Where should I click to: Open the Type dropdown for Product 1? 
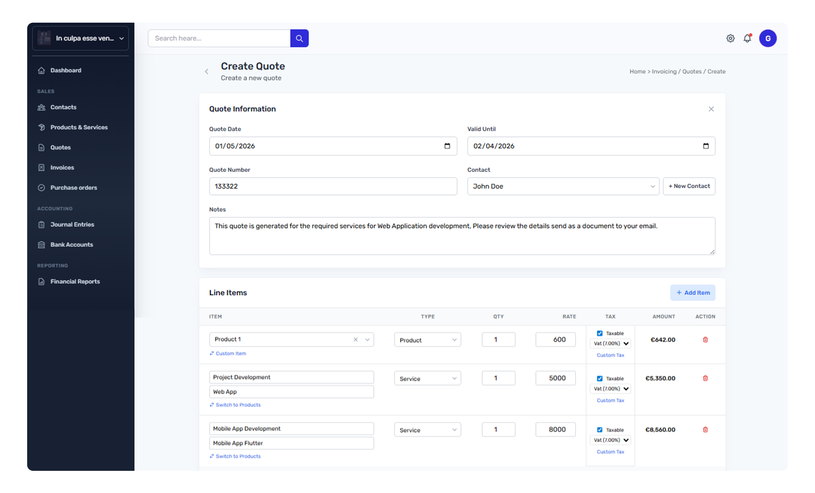point(427,340)
